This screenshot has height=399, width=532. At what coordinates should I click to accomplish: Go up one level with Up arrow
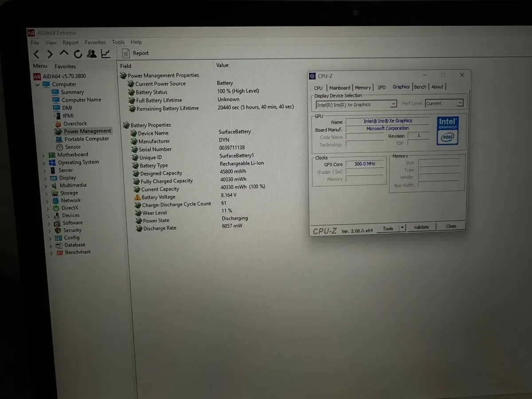(x=64, y=54)
